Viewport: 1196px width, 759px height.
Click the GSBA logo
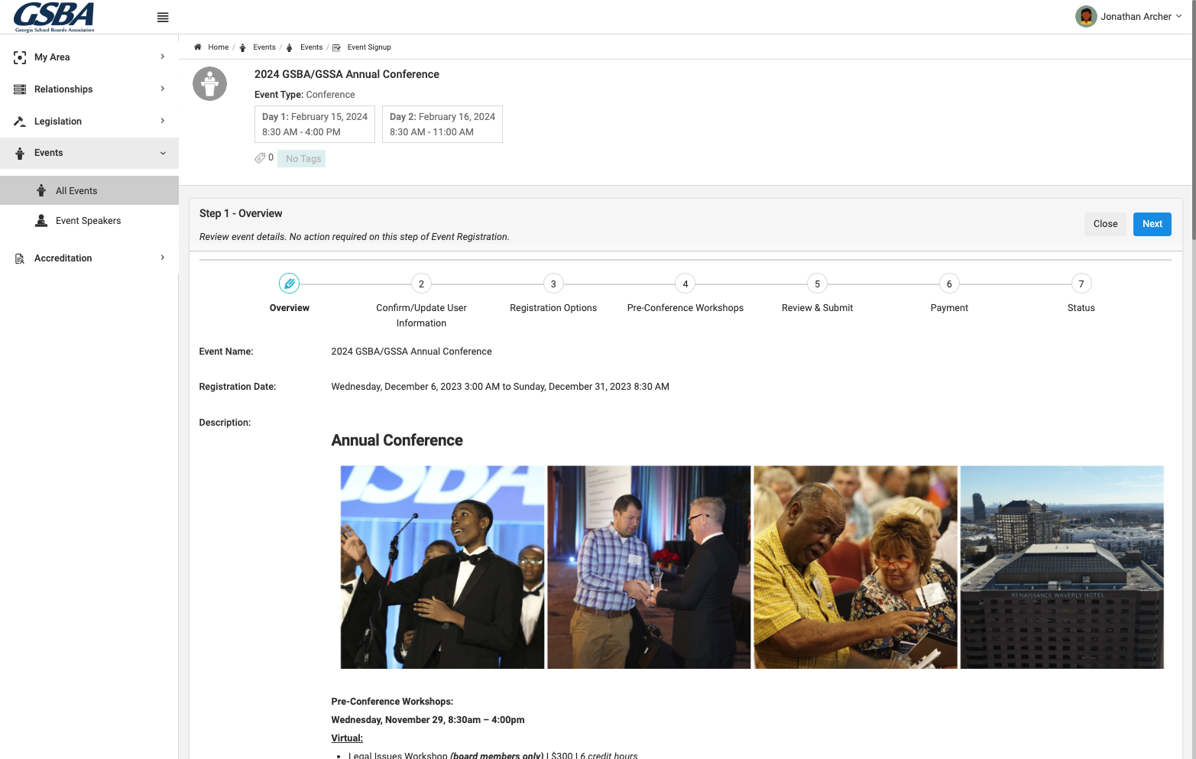[54, 17]
